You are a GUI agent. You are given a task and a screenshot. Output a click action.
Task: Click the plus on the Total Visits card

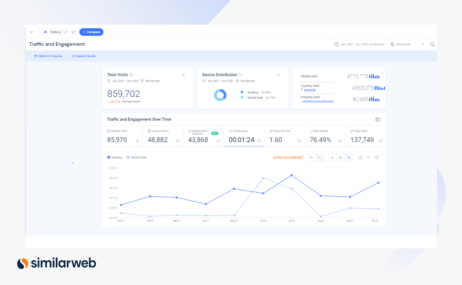[x=184, y=75]
